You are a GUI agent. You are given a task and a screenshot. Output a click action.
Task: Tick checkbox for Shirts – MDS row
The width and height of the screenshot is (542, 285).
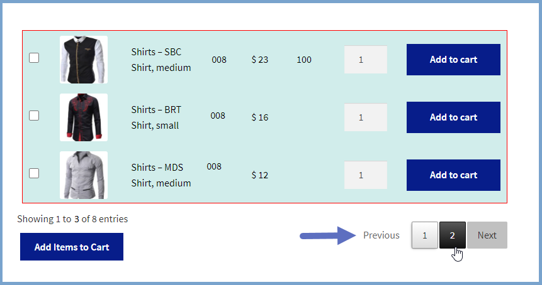click(x=34, y=173)
